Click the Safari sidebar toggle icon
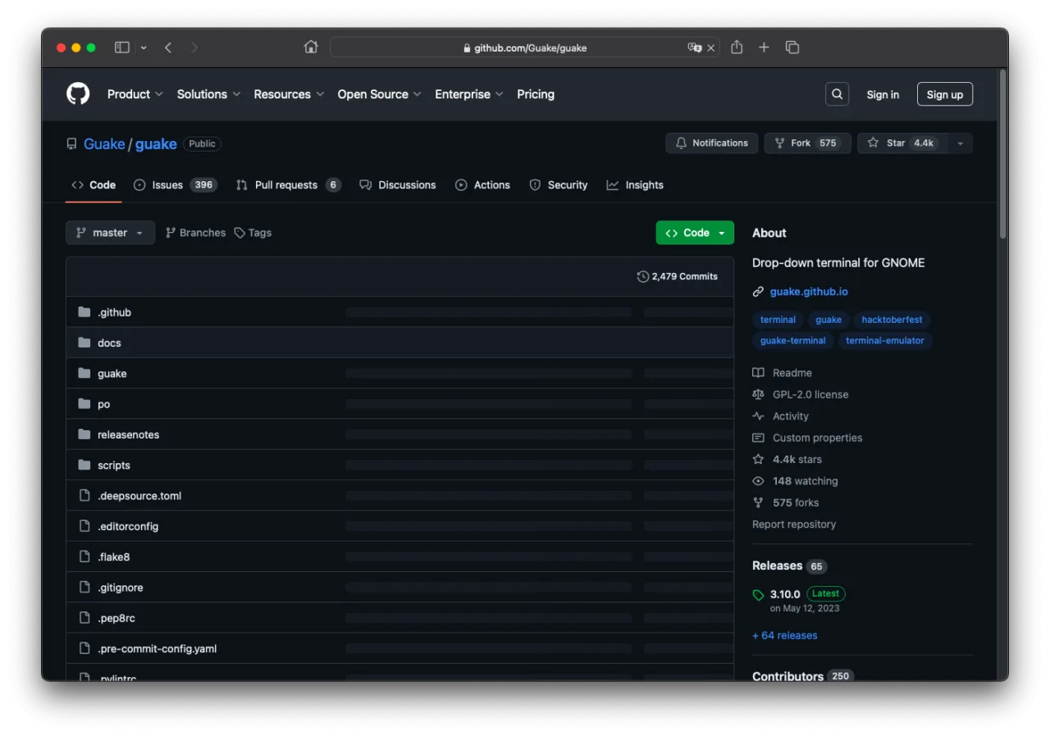 (x=122, y=48)
